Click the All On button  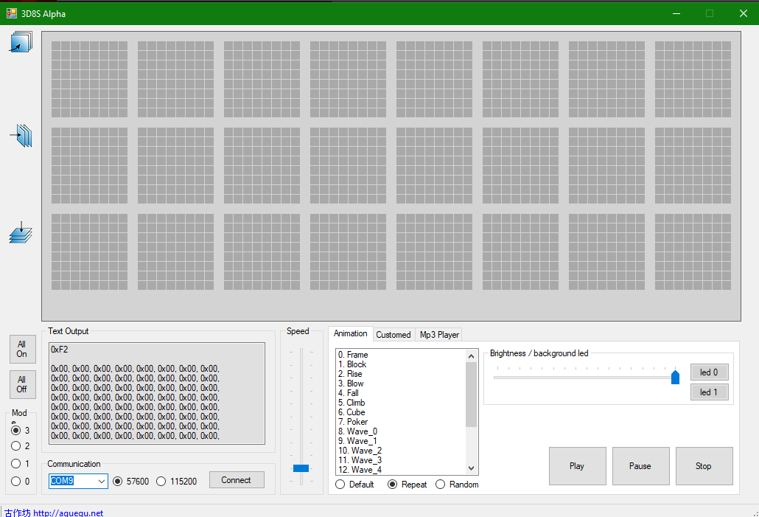(x=22, y=349)
